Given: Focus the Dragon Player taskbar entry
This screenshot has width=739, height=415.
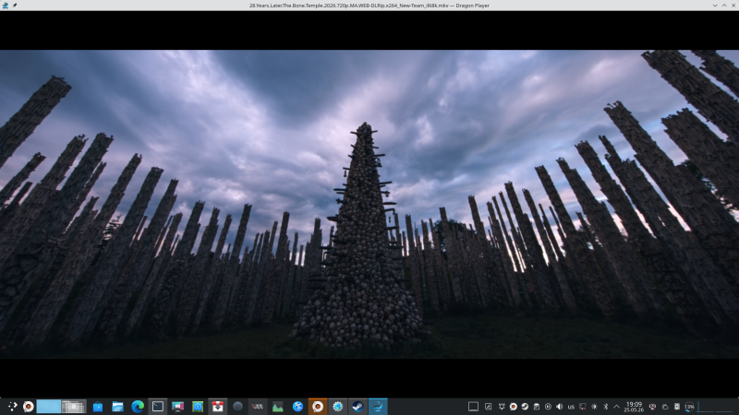Looking at the screenshot, I should pyautogui.click(x=378, y=407).
